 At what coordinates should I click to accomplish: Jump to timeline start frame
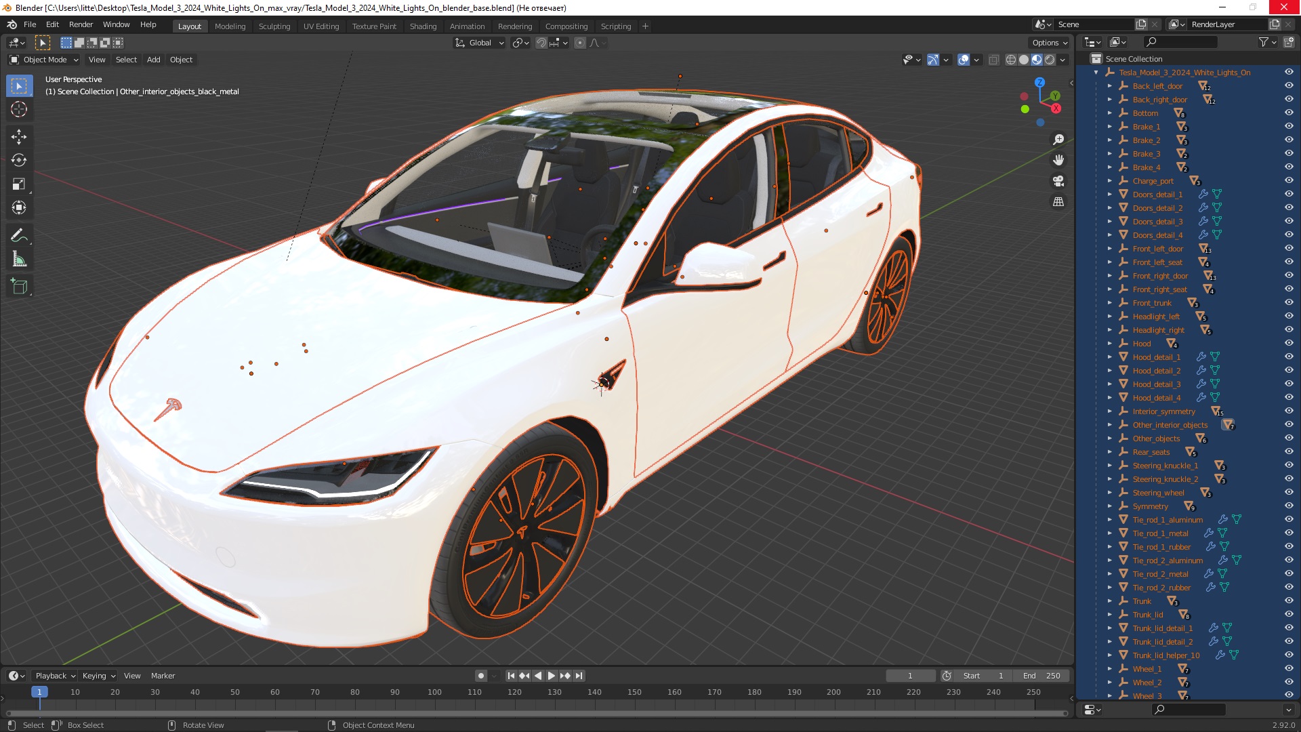click(x=511, y=676)
